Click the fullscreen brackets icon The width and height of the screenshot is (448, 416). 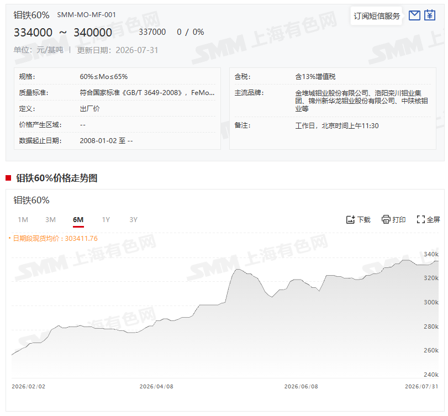tap(420, 219)
